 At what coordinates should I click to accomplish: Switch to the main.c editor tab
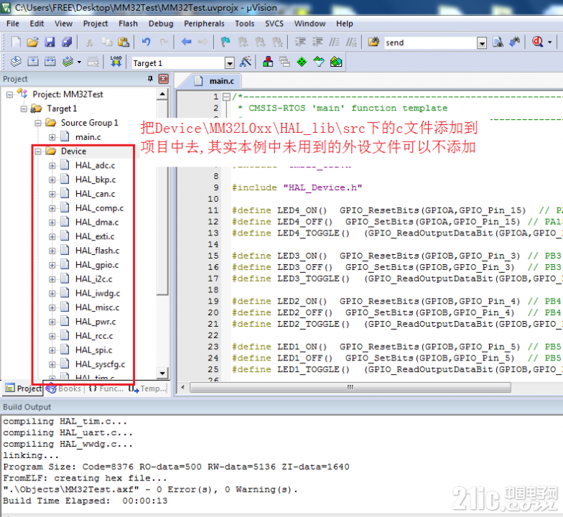pyautogui.click(x=215, y=81)
